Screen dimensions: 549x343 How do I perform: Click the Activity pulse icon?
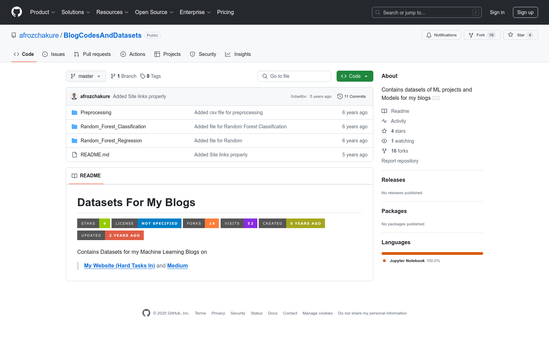coord(384,121)
